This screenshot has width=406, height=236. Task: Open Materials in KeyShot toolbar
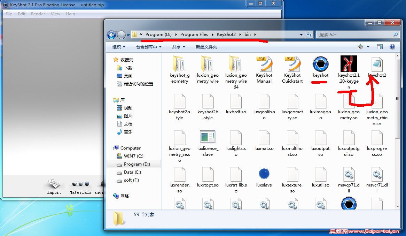click(80, 186)
